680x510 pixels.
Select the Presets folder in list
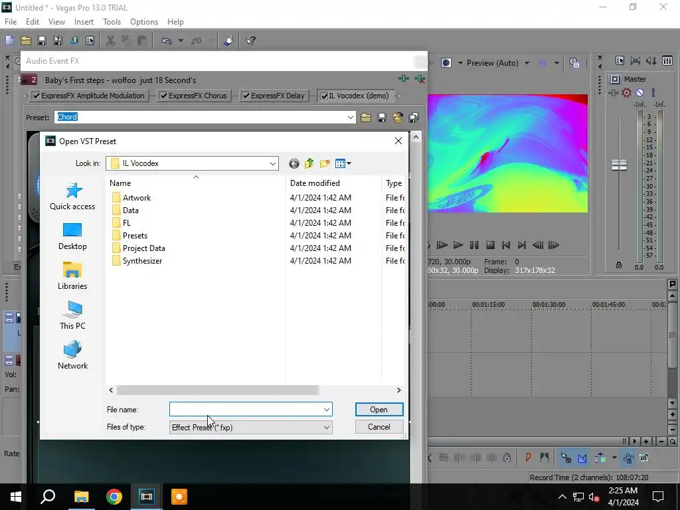135,236
